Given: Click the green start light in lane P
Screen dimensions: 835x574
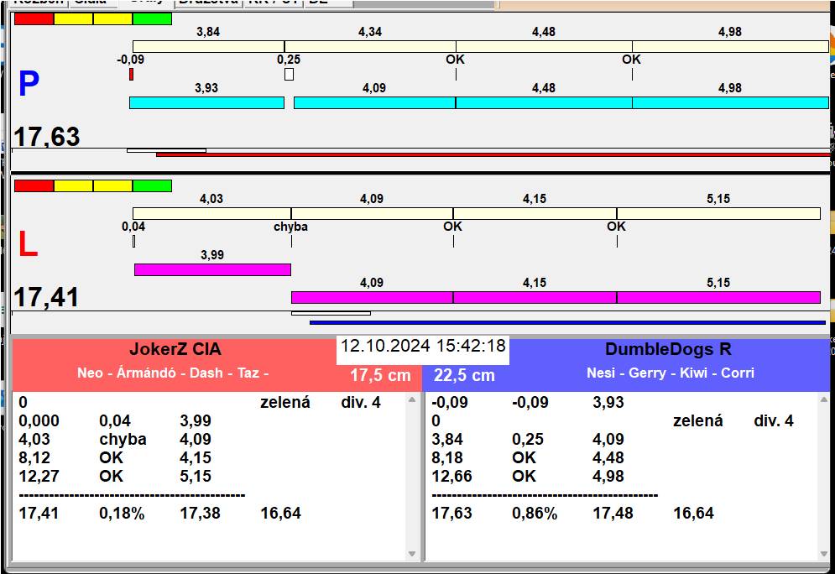Looking at the screenshot, I should (152, 19).
